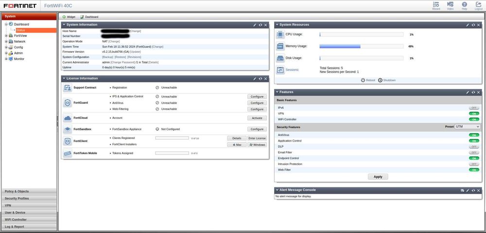486x233 pixels.
Task: Click the Logout icon
Action: point(479,5)
